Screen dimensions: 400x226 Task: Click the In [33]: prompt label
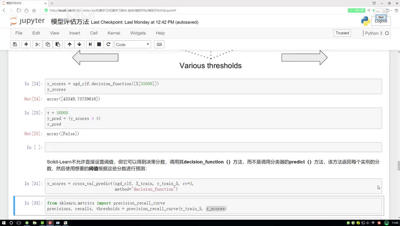(x=34, y=203)
